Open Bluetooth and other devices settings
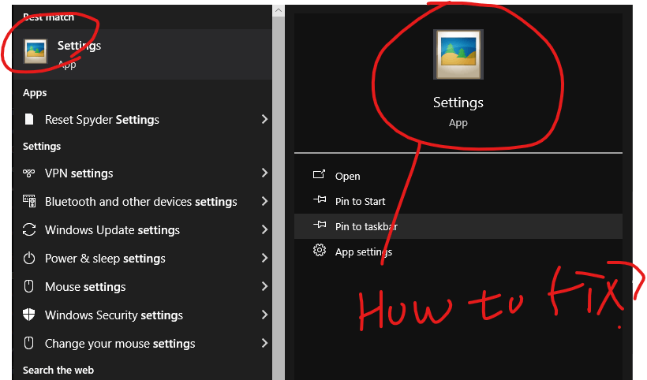Image resolution: width=647 pixels, height=380 pixels. pyautogui.click(x=142, y=202)
